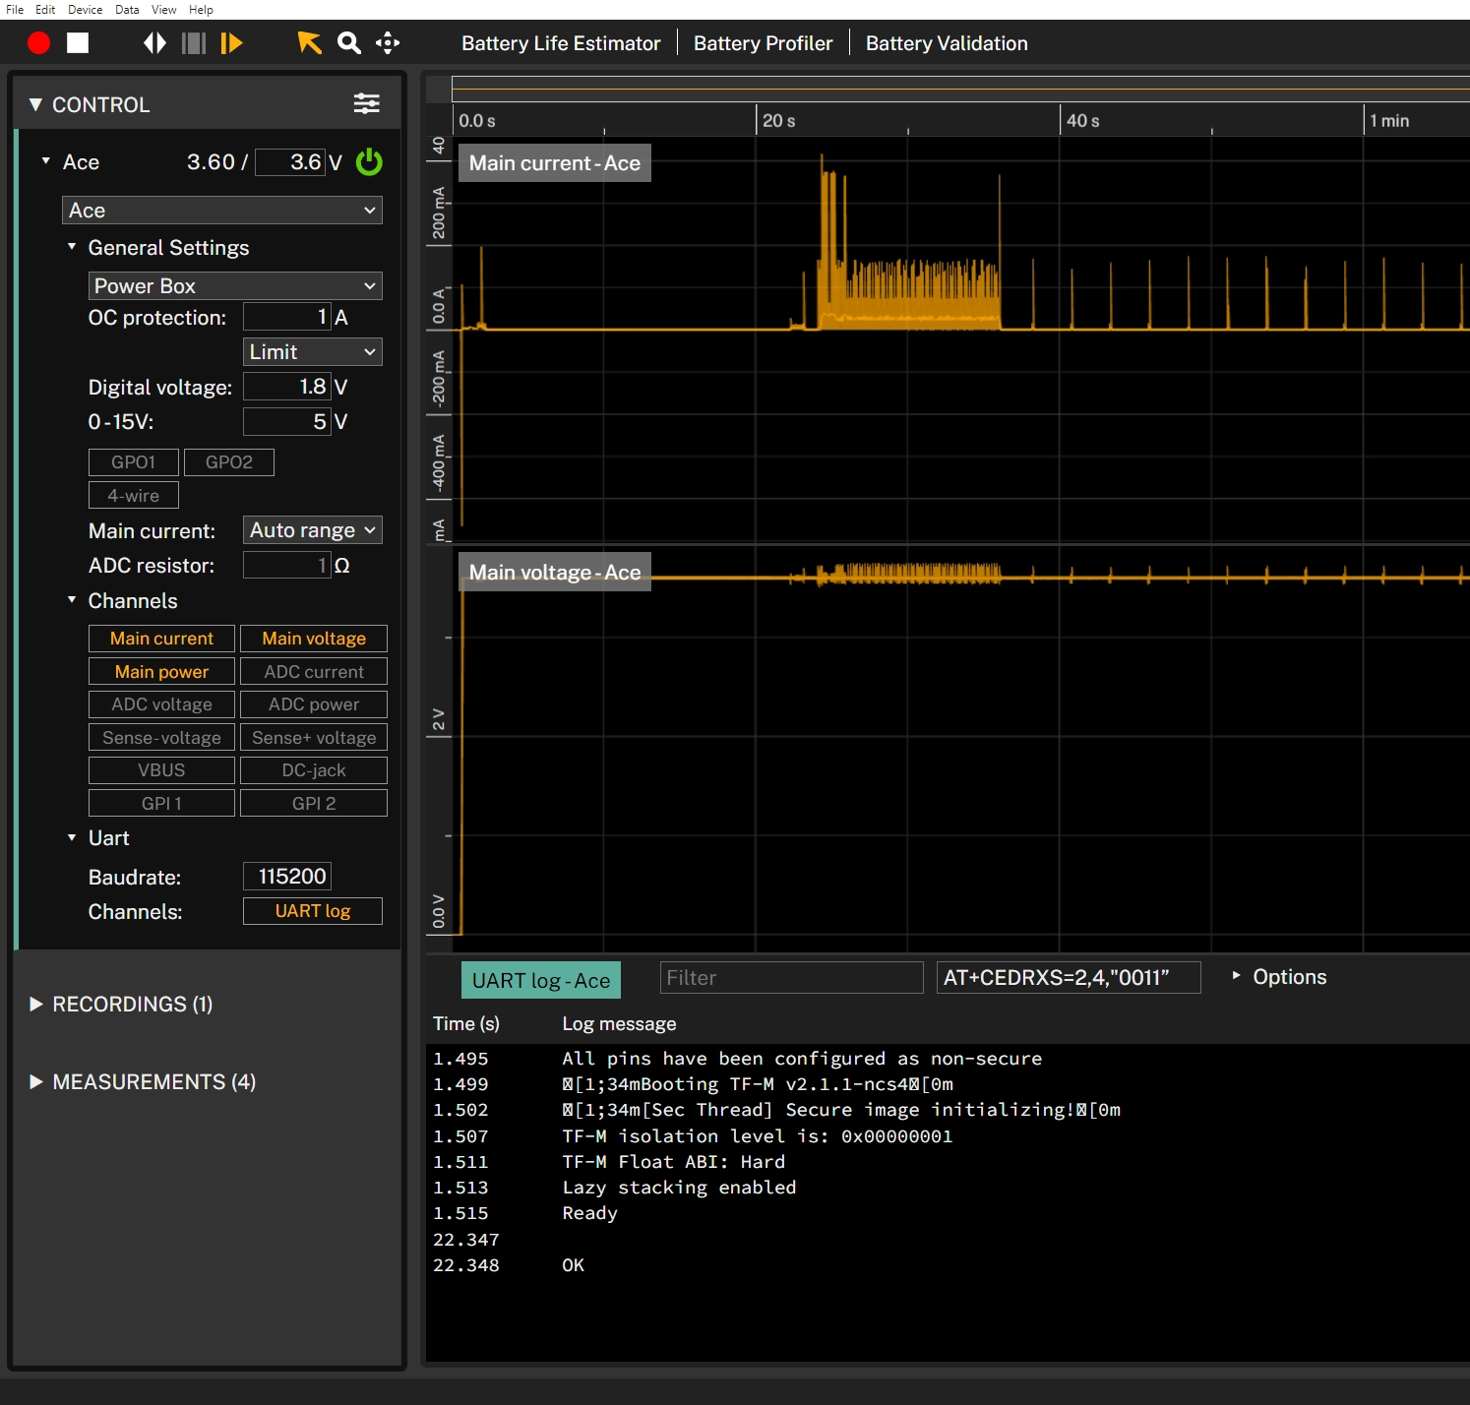The image size is (1470, 1405).
Task: Activate the pan tool in the toolbar
Action: (x=388, y=42)
